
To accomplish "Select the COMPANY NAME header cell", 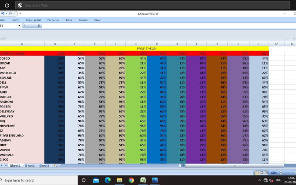I will 22,54.
